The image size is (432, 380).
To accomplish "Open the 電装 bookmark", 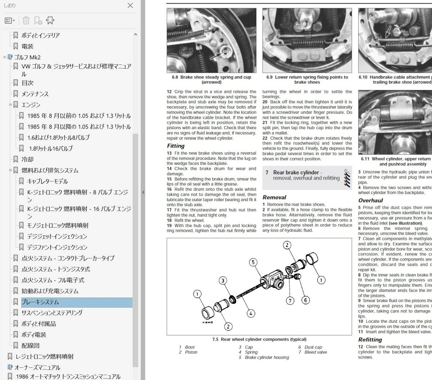I will click(27, 46).
